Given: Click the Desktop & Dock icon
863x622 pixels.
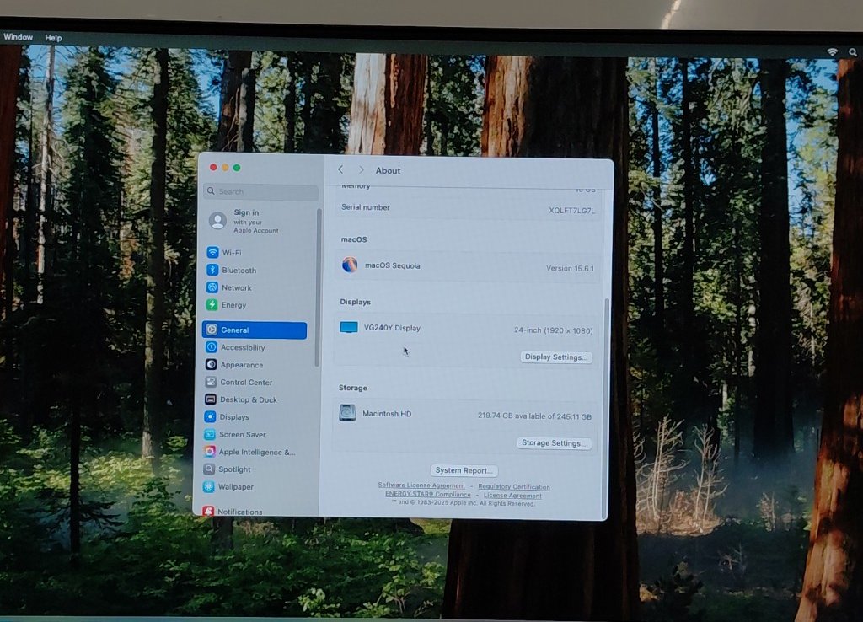Looking at the screenshot, I should pos(210,399).
